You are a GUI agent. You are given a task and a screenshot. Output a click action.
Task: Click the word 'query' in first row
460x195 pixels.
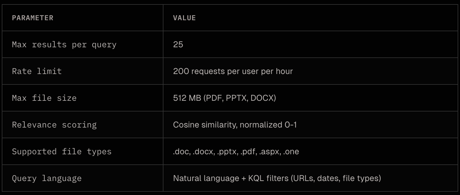tap(104, 45)
